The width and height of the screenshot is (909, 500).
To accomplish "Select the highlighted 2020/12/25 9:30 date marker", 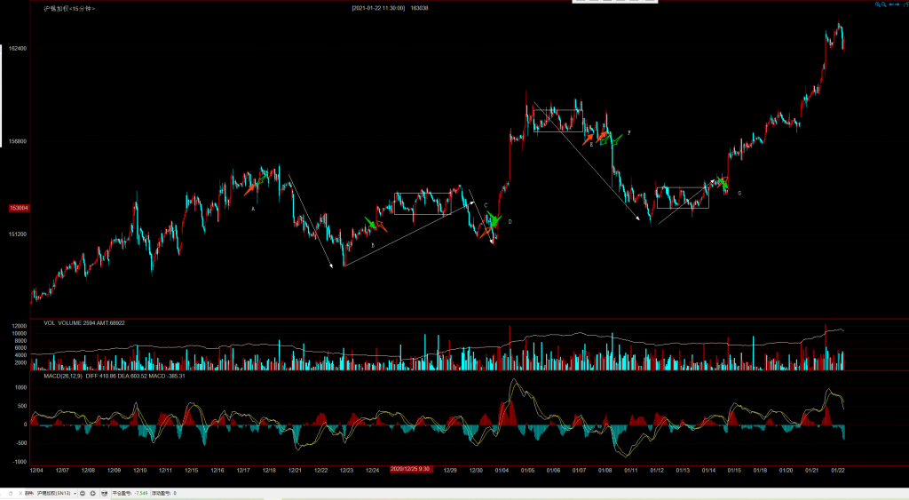I will (x=411, y=470).
